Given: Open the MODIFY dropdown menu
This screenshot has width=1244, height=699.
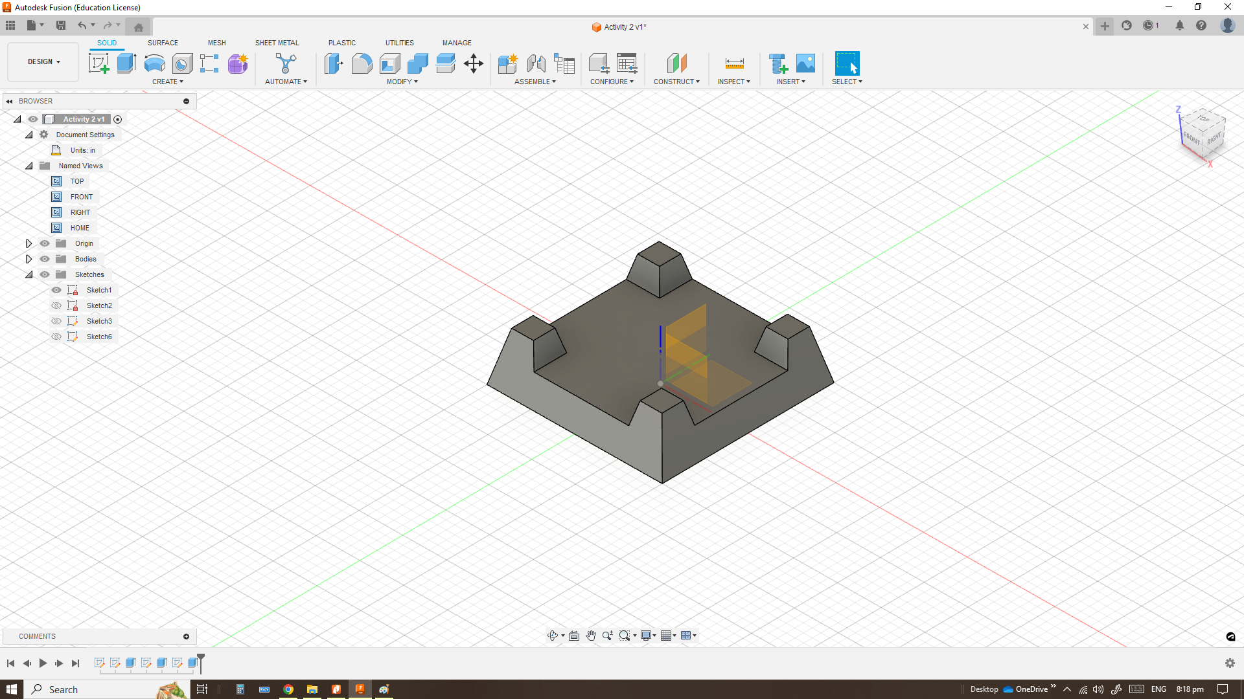Looking at the screenshot, I should [x=402, y=82].
